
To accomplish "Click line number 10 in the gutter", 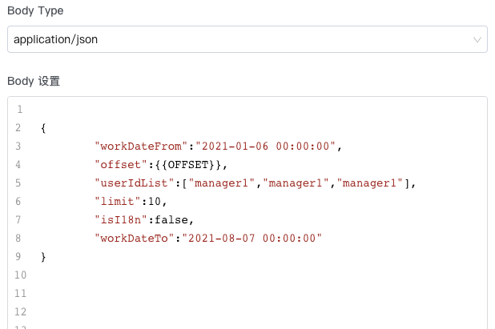I will pyautogui.click(x=20, y=275).
